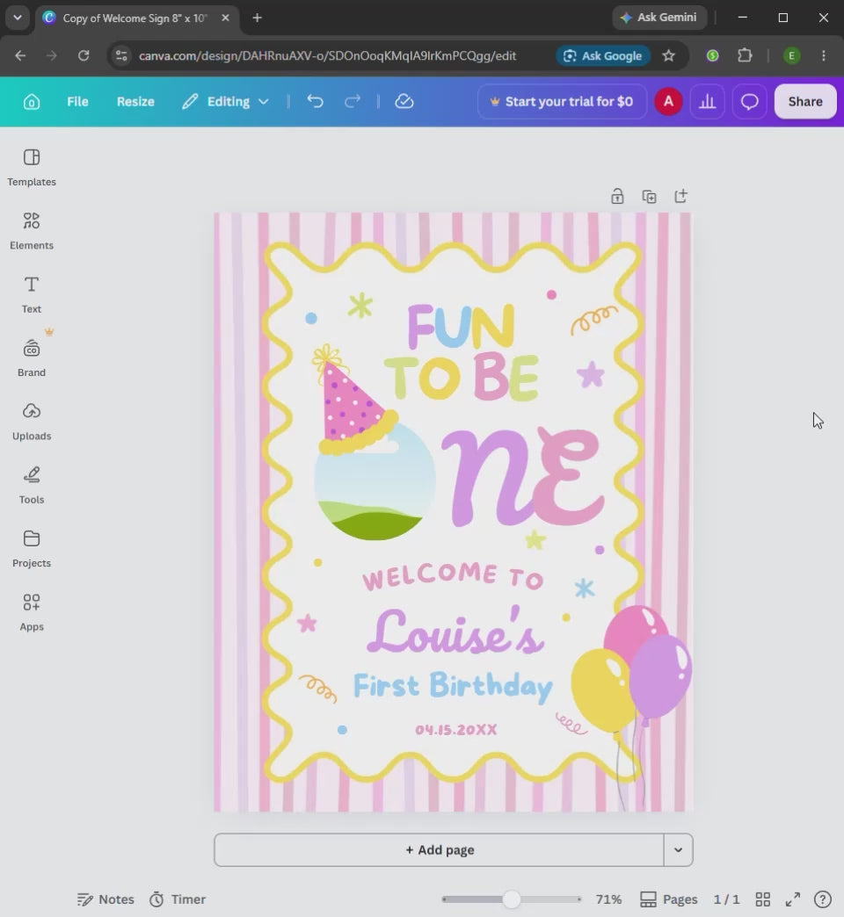Bookmark this page with the star
844x917 pixels.
(668, 56)
